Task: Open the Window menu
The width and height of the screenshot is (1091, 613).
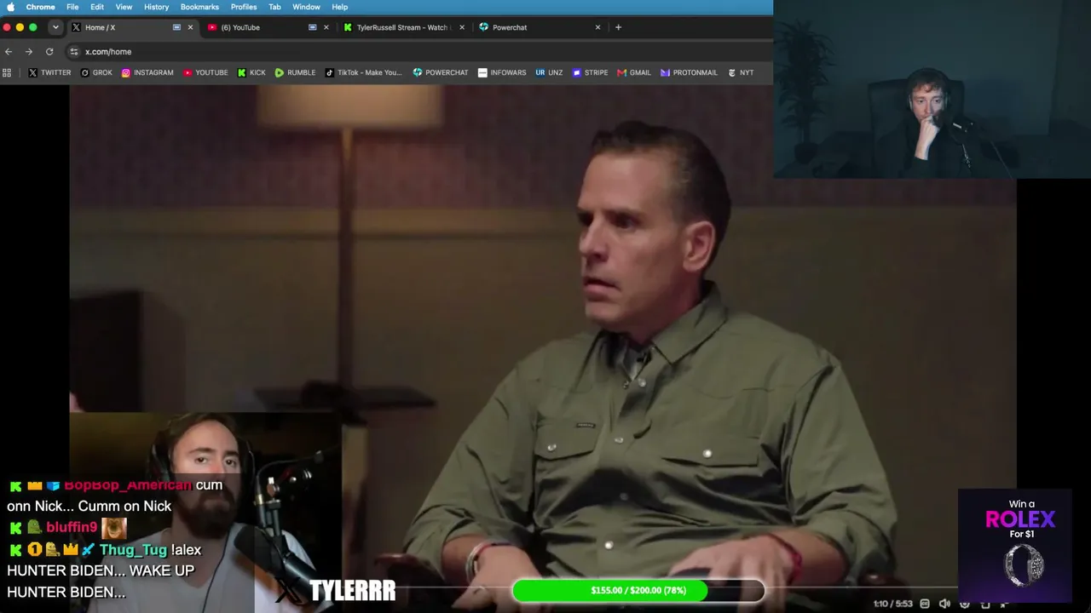Action: [x=306, y=7]
